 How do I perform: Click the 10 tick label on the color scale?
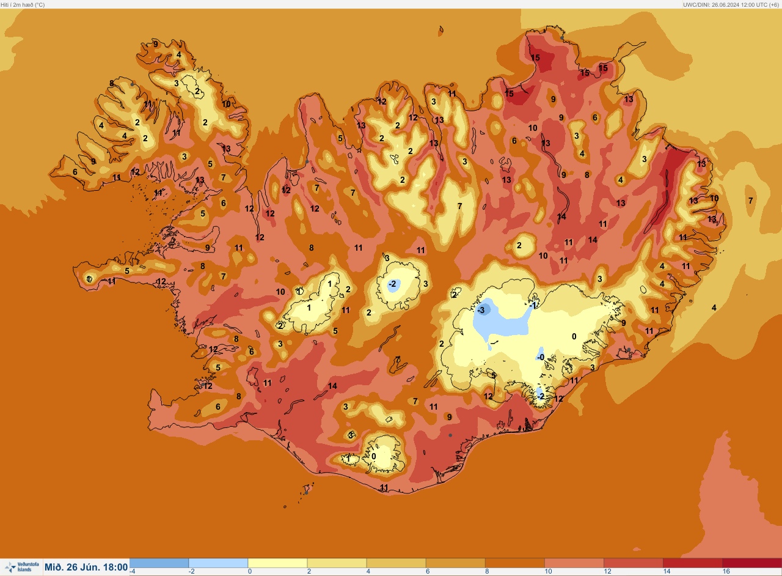(x=548, y=571)
